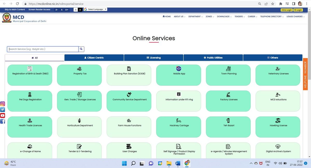
Task: Expand the Department dropdown menu
Action: (x=195, y=17)
